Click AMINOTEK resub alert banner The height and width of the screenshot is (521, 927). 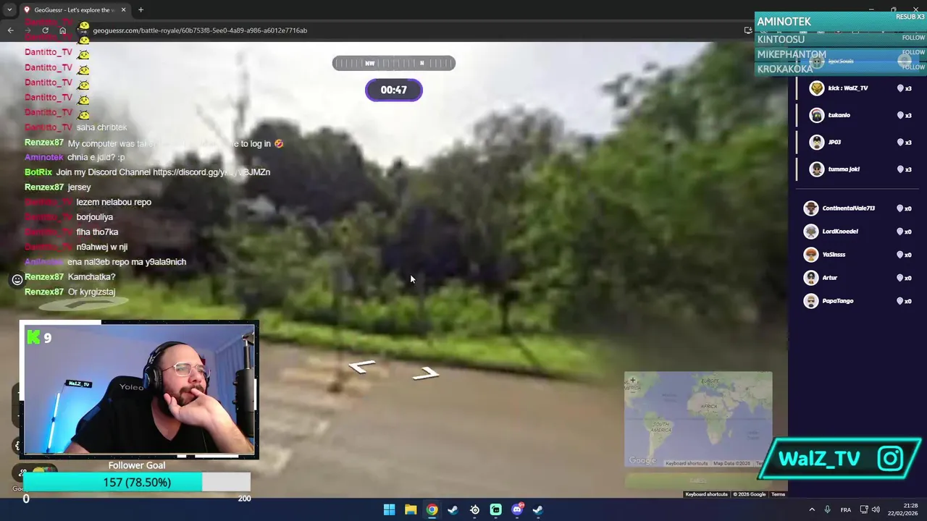840,22
